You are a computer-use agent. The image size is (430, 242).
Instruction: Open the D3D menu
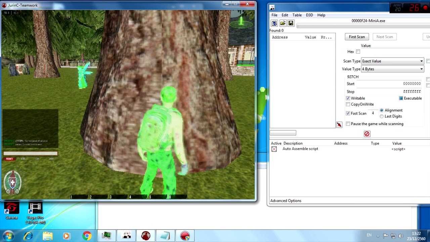click(x=309, y=15)
